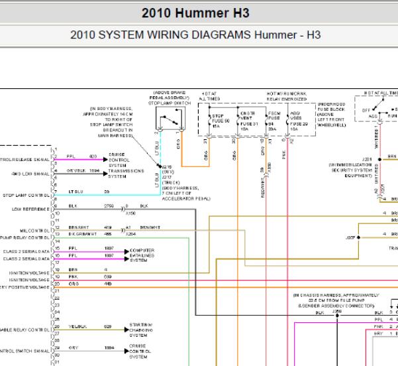
Task: Select the "TRANSMISSIONS SYSTEM" destination label
Action: point(126,174)
